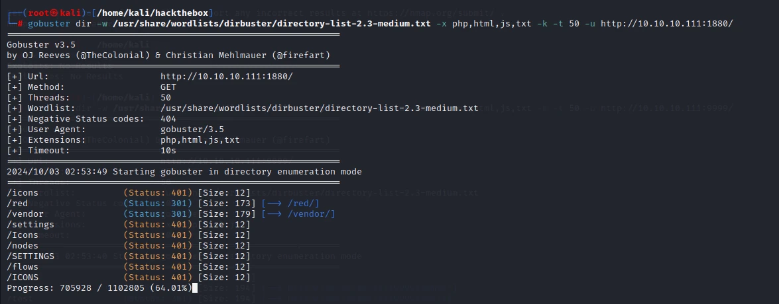Image resolution: width=779 pixels, height=304 pixels.
Task: Select the /icons result entry
Action: coord(129,192)
